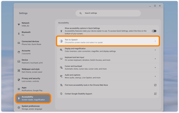Screen dimensions: 179x113
Task: Click the Network Wi-Fi icon in sidebar
Action: click(x=19, y=24)
